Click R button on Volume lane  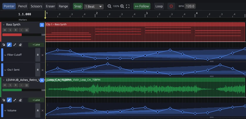[x=38, y=110]
